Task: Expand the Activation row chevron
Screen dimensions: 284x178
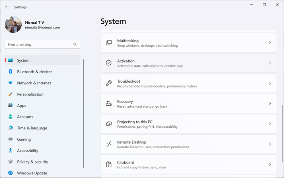Action: pyautogui.click(x=270, y=63)
